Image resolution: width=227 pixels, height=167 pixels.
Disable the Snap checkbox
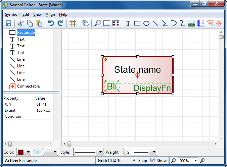point(134,160)
